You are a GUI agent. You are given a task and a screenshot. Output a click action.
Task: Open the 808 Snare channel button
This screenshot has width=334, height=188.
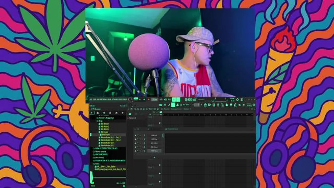pos(154,147)
